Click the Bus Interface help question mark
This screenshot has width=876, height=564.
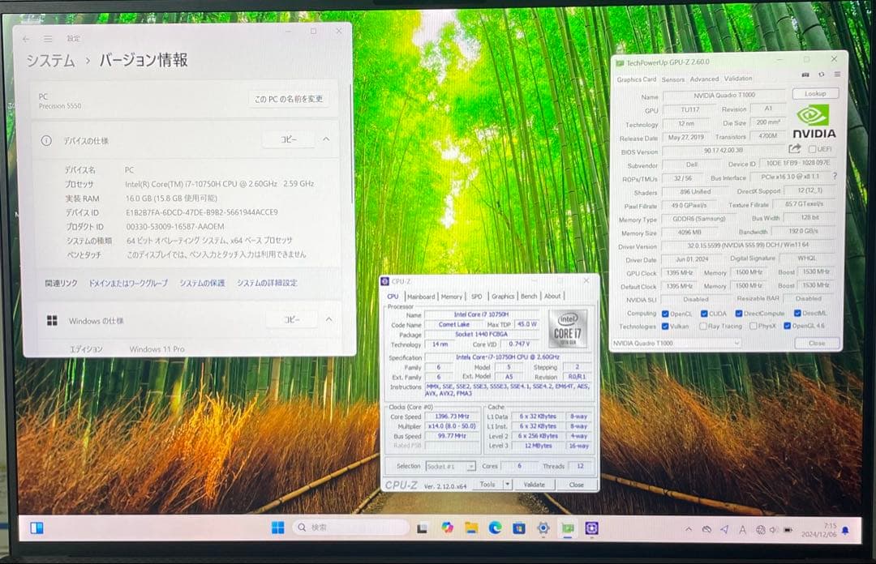click(x=835, y=177)
